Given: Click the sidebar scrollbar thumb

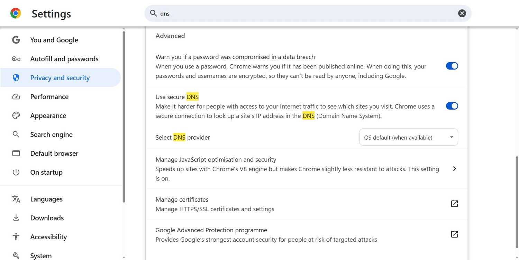Looking at the screenshot, I should 124,117.
